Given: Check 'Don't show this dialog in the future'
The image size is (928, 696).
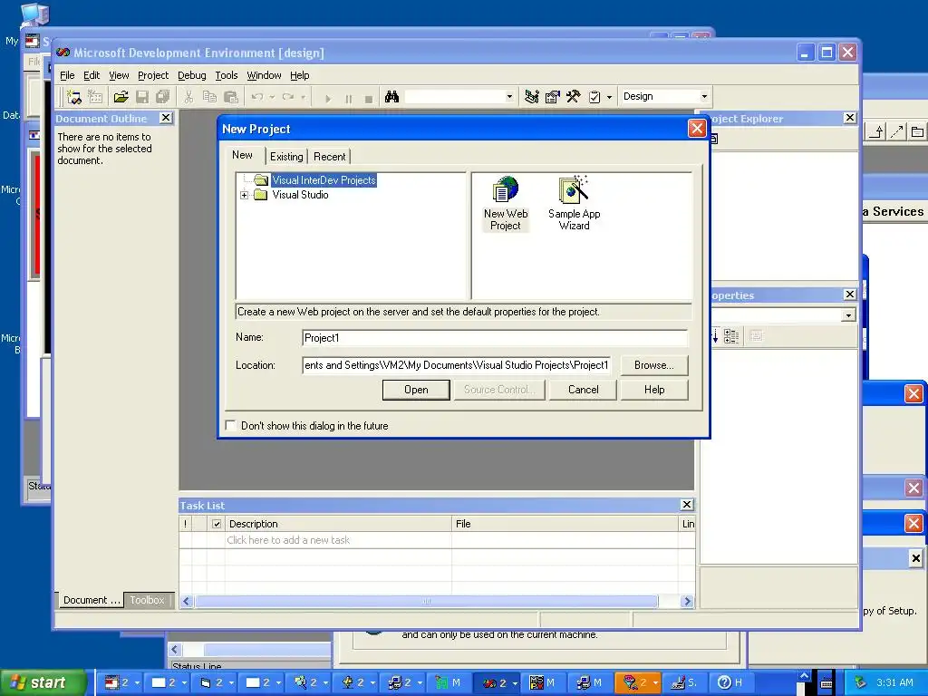Looking at the screenshot, I should coord(231,426).
